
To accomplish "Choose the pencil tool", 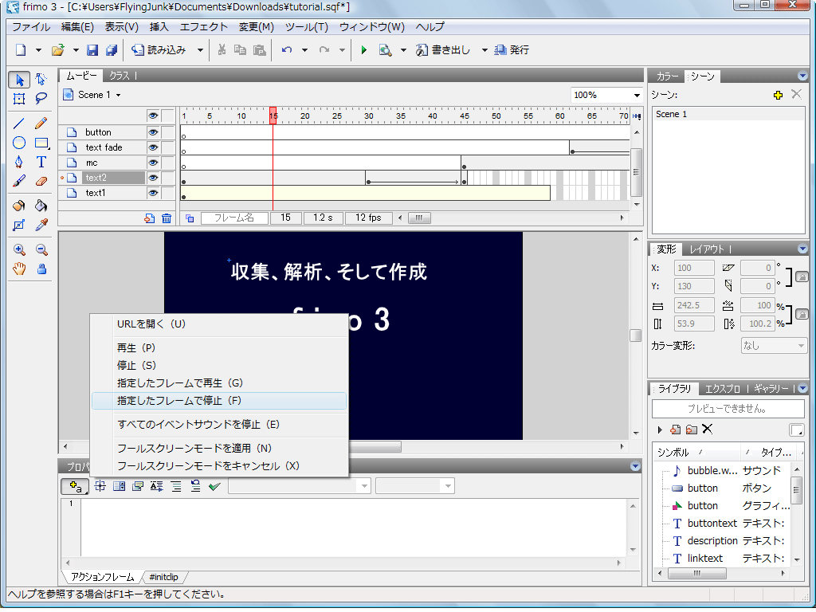I will click(x=41, y=124).
